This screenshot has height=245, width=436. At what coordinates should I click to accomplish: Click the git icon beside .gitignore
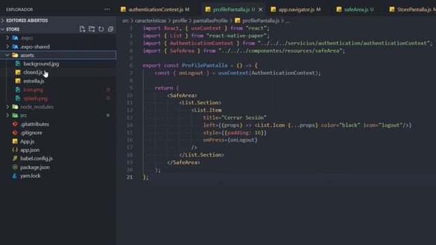[15, 133]
